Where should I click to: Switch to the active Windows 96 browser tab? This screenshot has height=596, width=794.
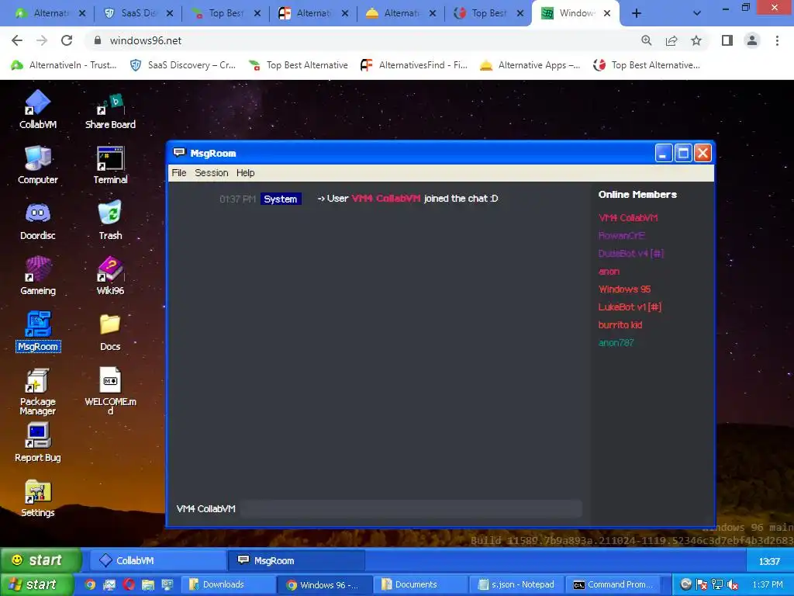(576, 13)
